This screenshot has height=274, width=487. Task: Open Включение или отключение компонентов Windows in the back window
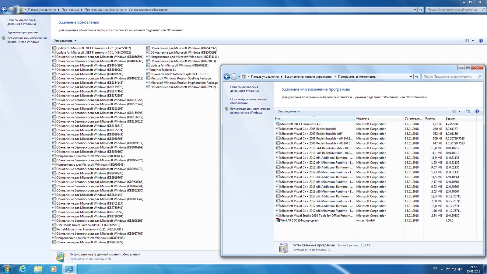point(27,40)
